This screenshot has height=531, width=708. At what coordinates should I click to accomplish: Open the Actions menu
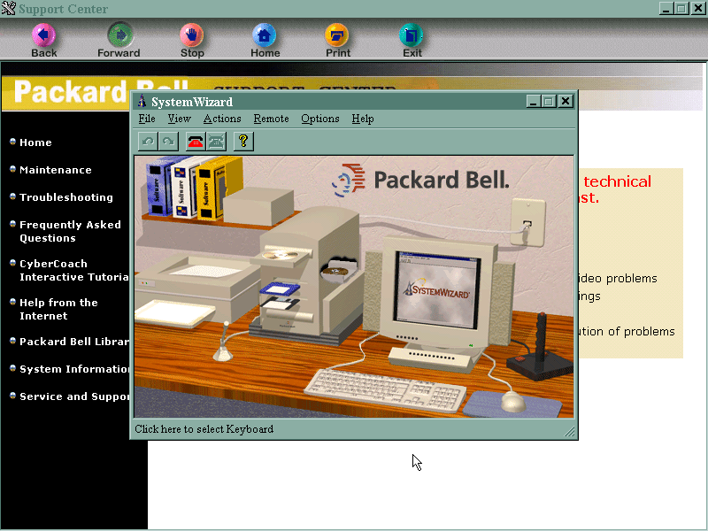[222, 119]
